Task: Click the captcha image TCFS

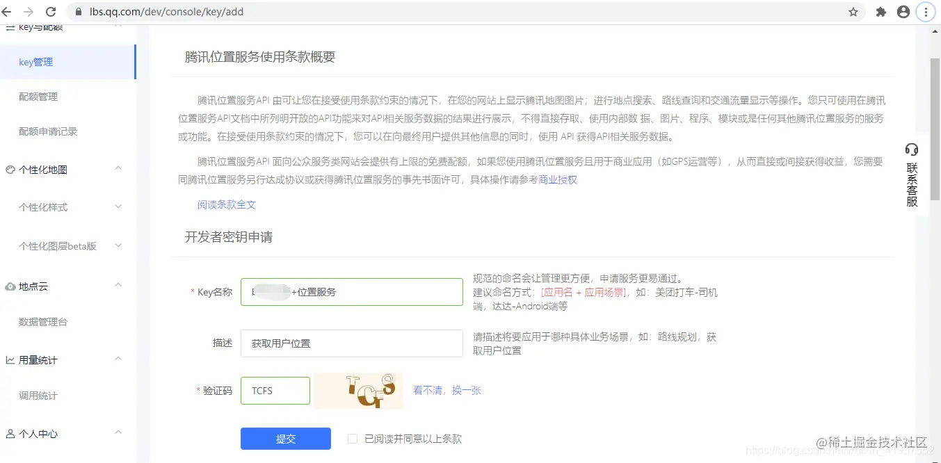Action: tap(358, 391)
